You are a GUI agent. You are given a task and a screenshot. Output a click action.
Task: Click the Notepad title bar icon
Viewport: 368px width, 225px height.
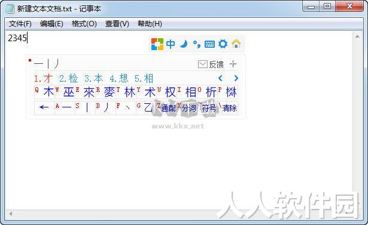tap(10, 9)
